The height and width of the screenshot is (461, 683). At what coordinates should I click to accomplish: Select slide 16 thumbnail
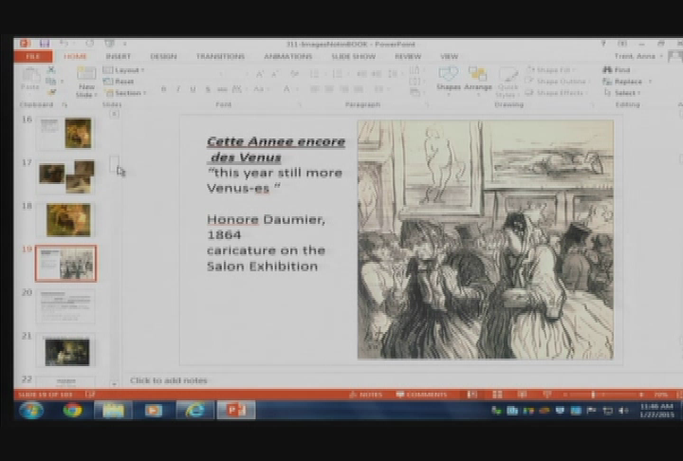[x=65, y=133]
